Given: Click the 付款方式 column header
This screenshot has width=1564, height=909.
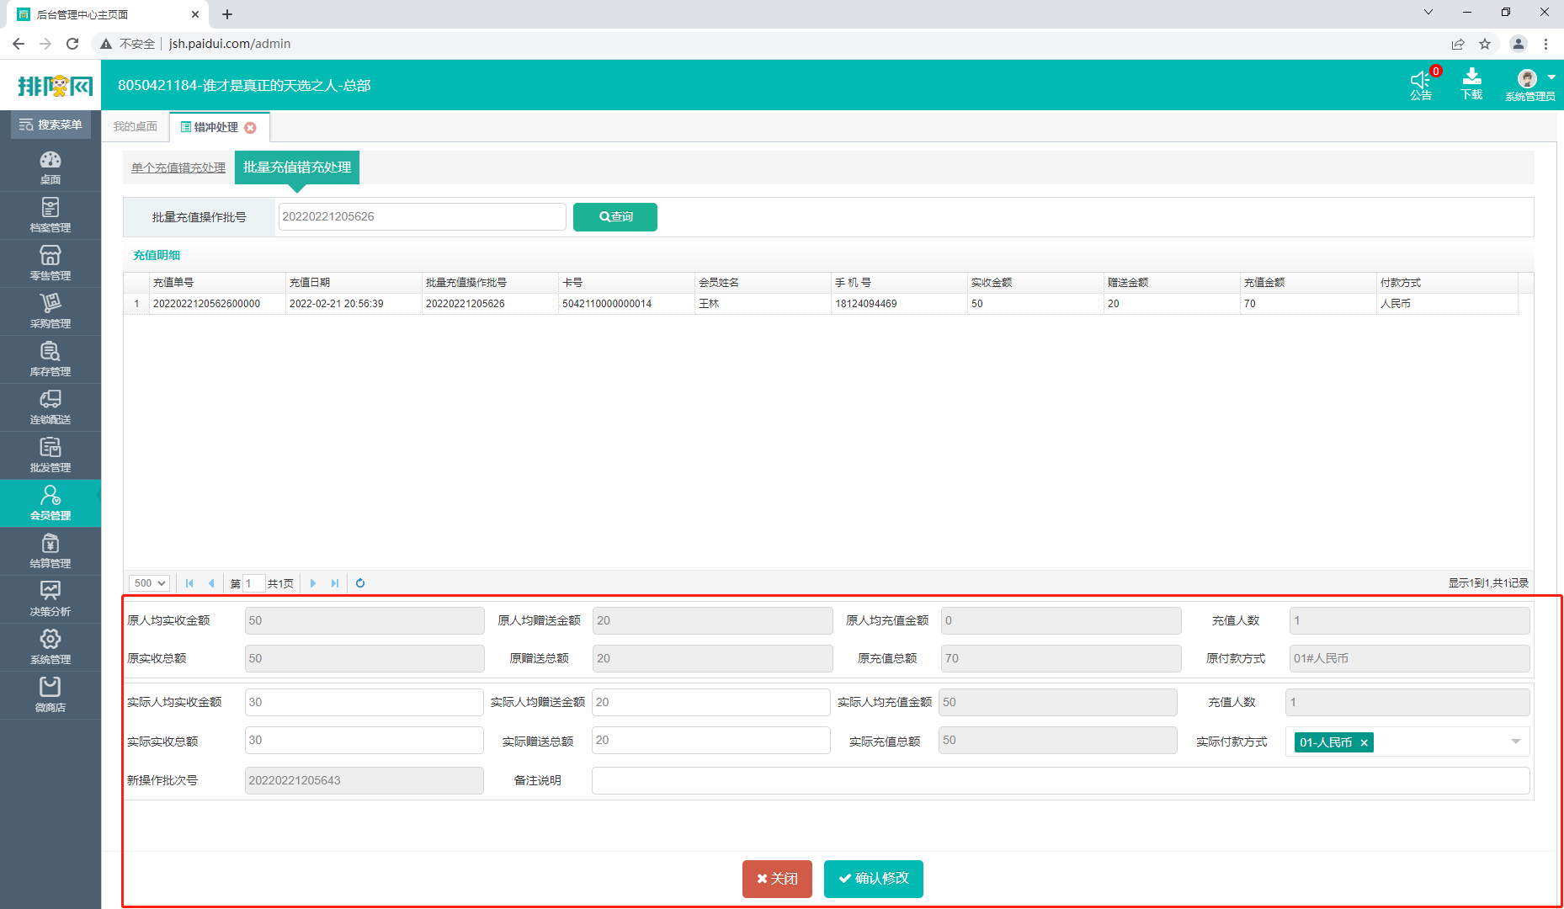Looking at the screenshot, I should (1447, 283).
